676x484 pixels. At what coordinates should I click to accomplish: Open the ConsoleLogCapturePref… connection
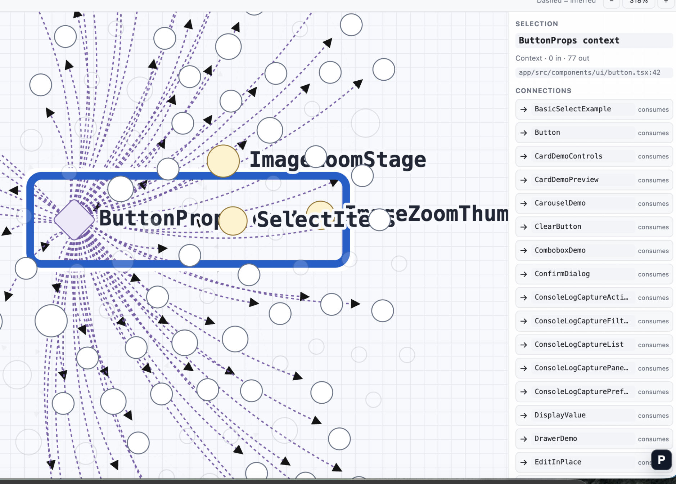[594, 391]
